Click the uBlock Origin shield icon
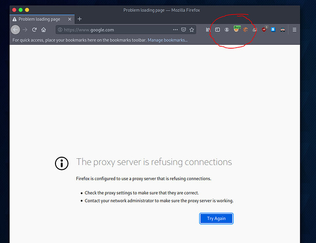This screenshot has width=316, height=243. tap(264, 30)
